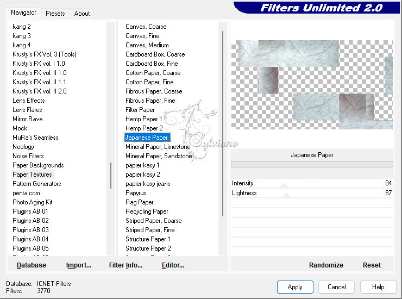The image size is (402, 299).
Task: Open the Presets tab
Action: tap(55, 14)
